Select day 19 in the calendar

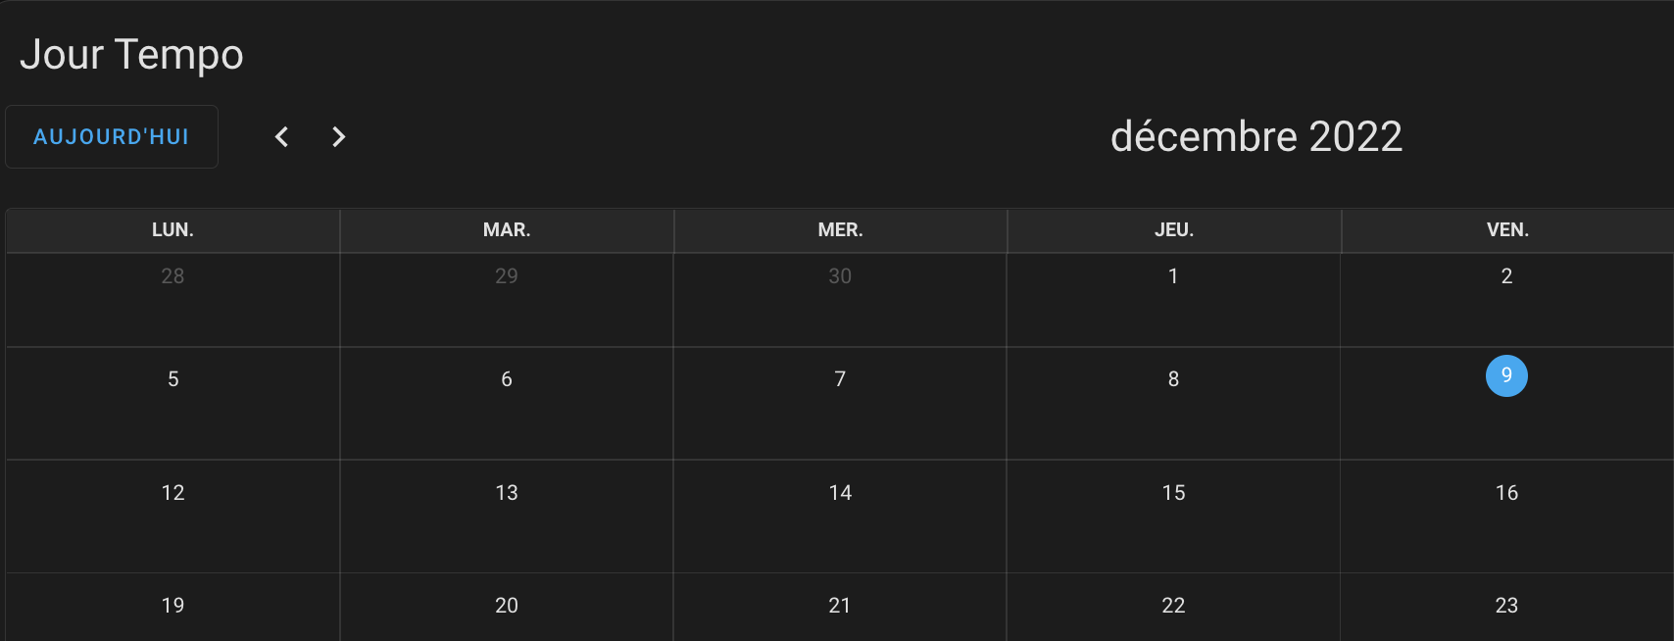point(173,606)
